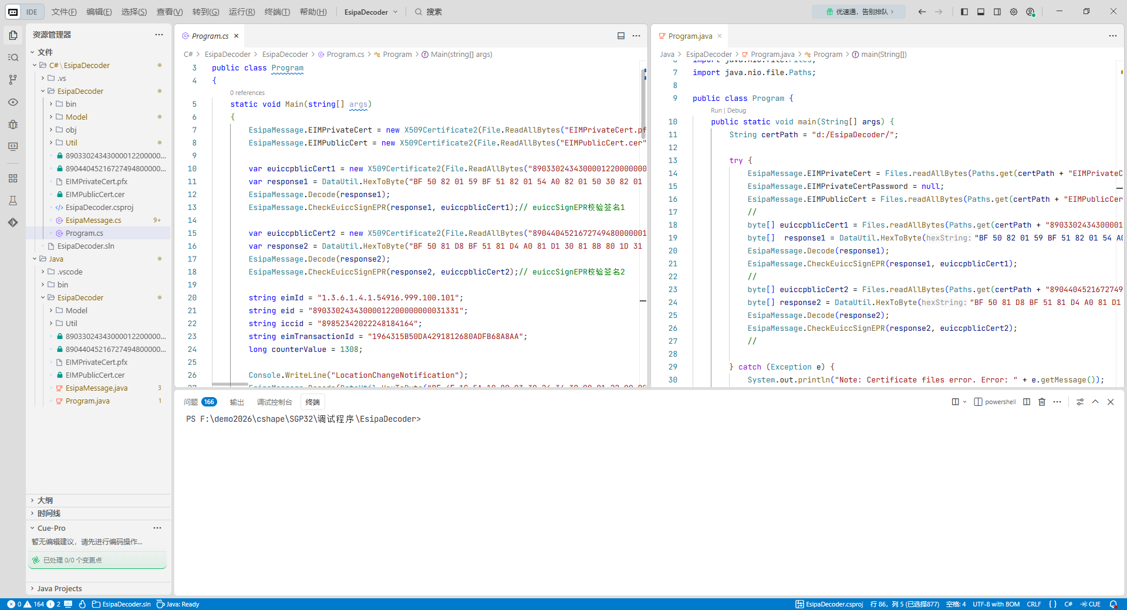This screenshot has width=1127, height=610.
Task: Open the Search view in activity bar
Action: 13,57
